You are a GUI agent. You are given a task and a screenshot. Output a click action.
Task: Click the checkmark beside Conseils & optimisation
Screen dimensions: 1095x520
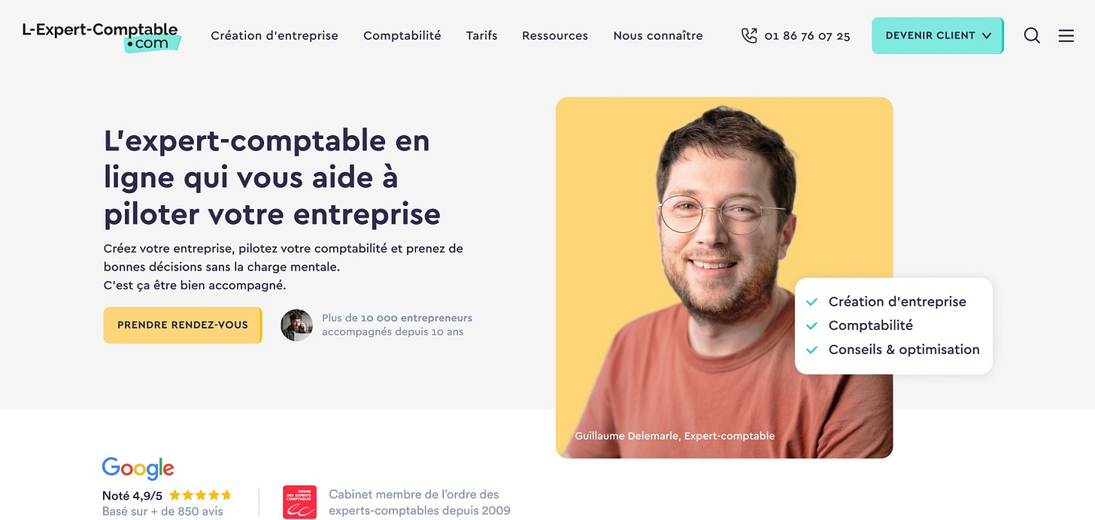811,350
